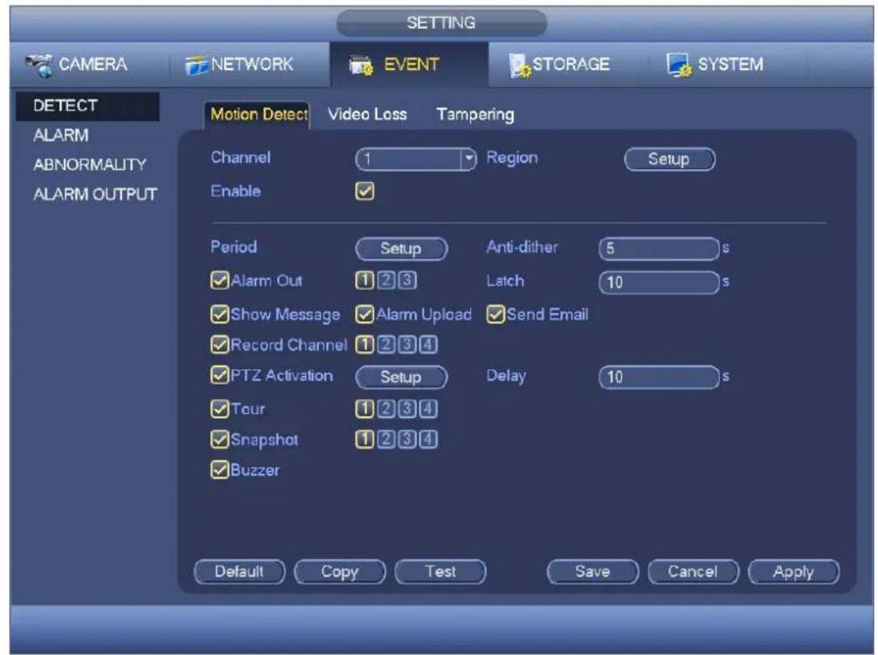The width and height of the screenshot is (878, 655).
Task: Toggle the Alarm Out checkbox
Action: click(x=219, y=280)
